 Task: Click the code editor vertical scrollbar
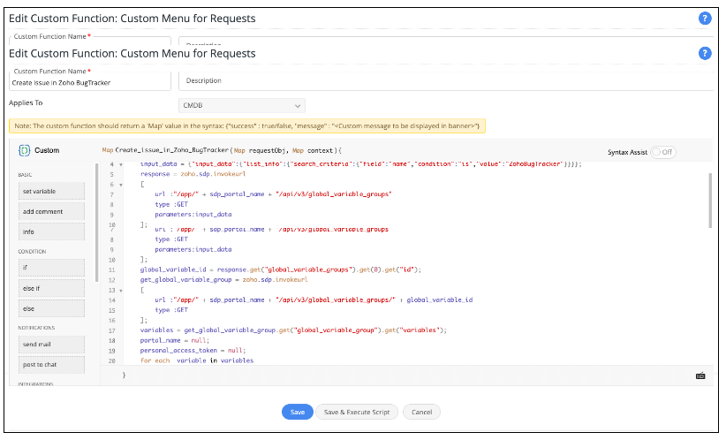(x=710, y=200)
